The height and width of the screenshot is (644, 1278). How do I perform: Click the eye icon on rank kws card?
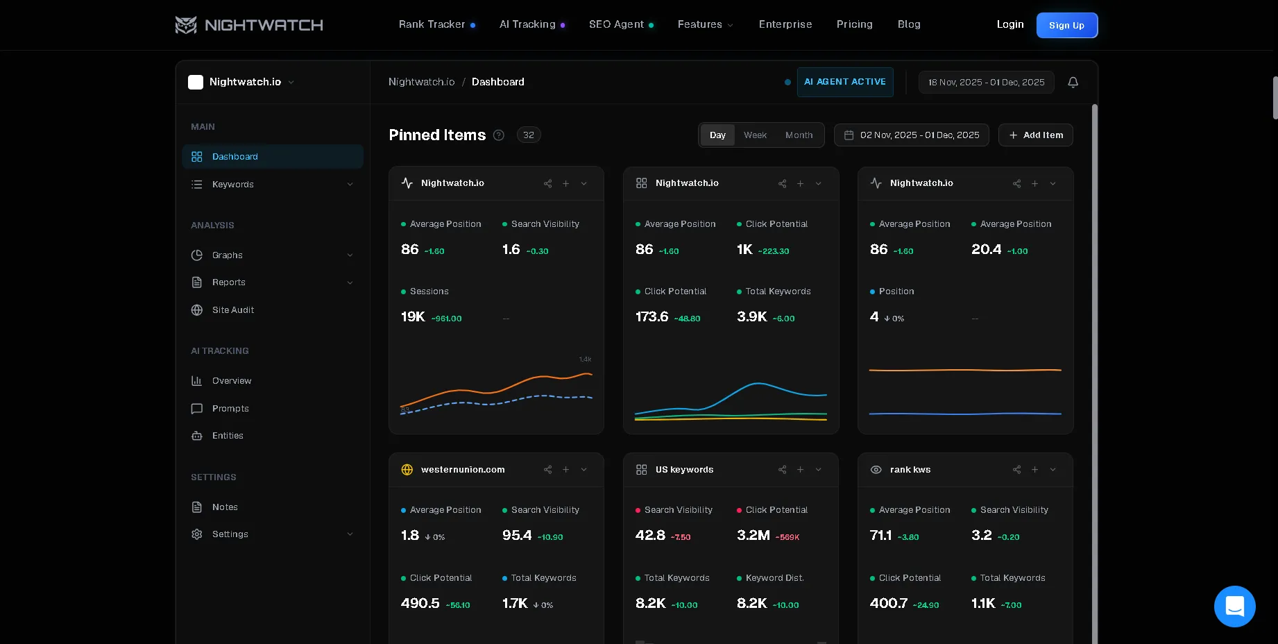[876, 470]
